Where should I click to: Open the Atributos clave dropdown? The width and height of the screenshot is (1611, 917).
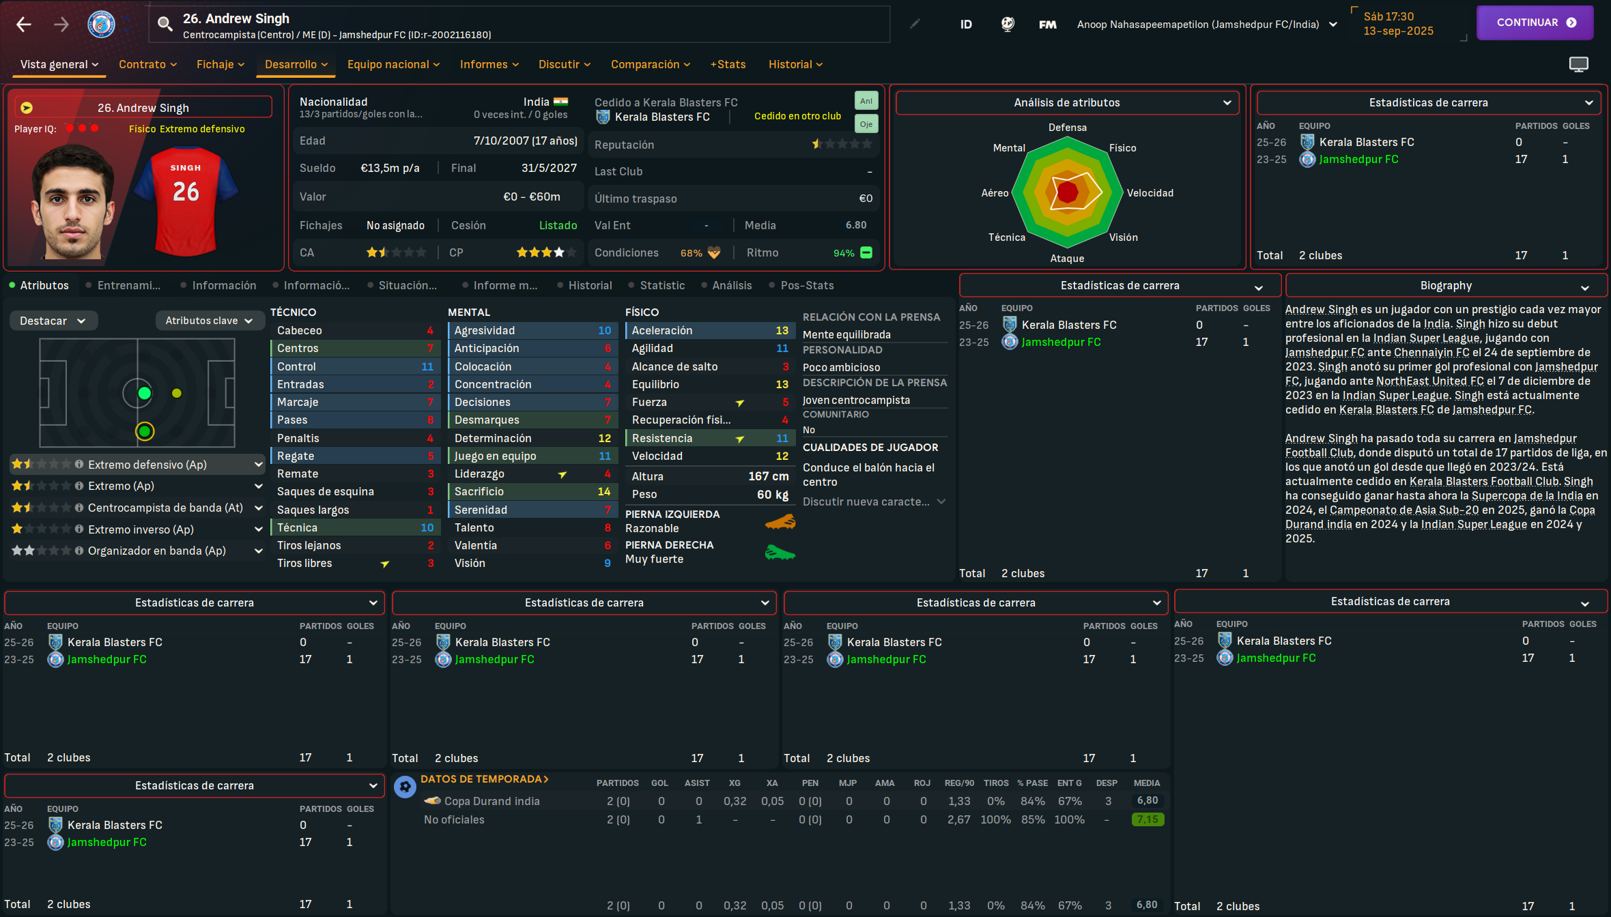(210, 321)
